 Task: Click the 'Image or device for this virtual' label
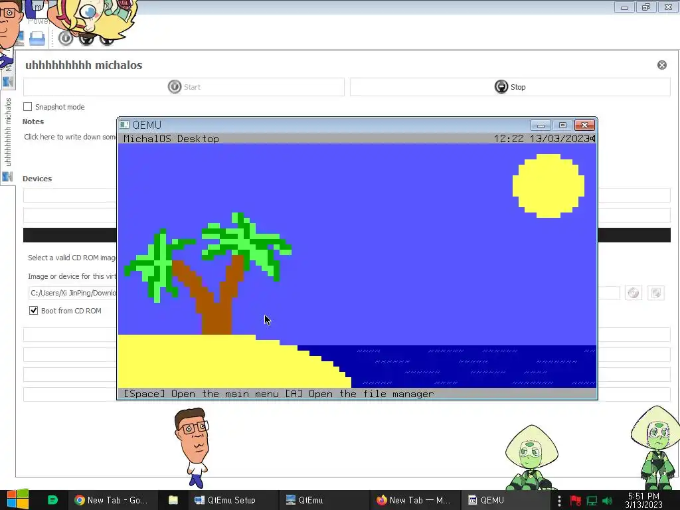(x=72, y=276)
